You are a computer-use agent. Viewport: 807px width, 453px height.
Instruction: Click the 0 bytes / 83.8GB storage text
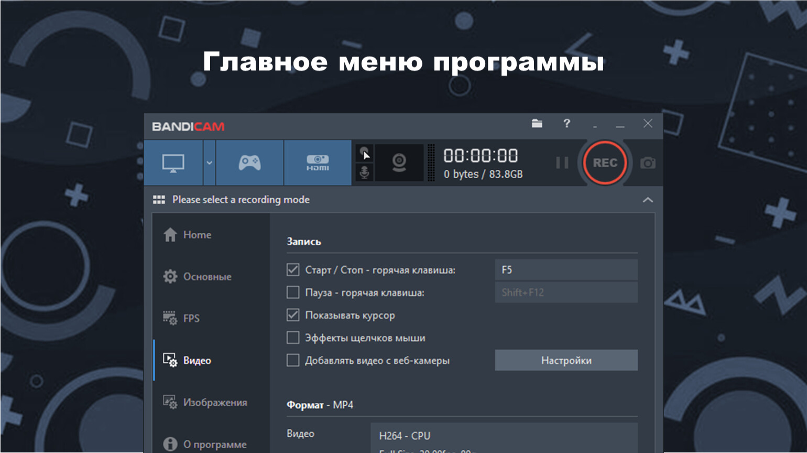point(483,174)
